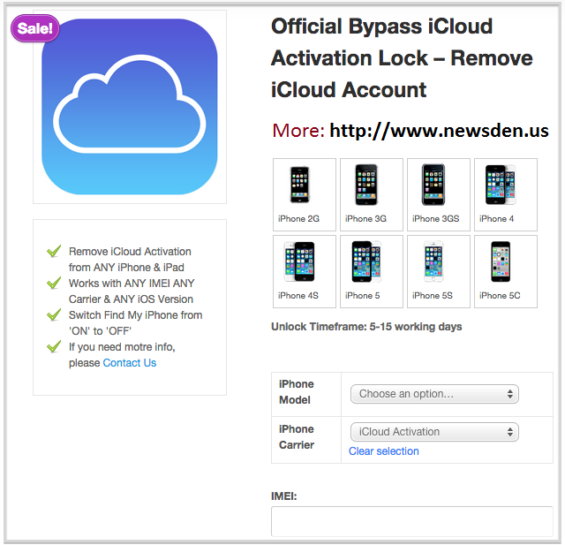Click the iCloud cloud product image
Viewport: 565px width, 545px height.
pyautogui.click(x=130, y=107)
